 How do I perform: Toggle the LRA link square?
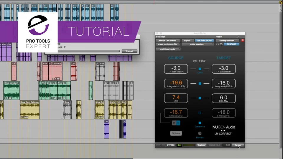tap(200, 98)
